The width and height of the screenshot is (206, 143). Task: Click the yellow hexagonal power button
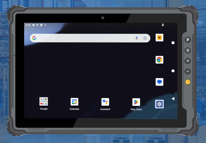click(x=188, y=82)
